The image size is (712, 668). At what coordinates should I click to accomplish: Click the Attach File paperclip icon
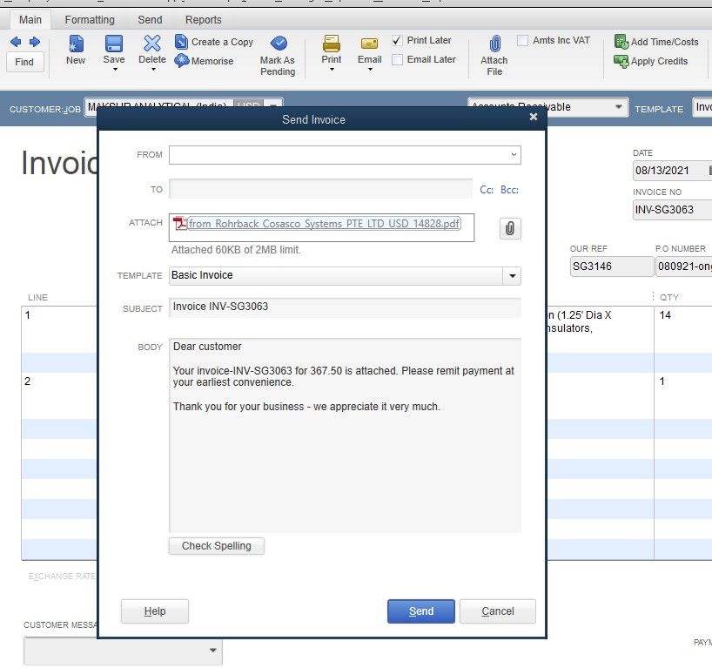495,44
